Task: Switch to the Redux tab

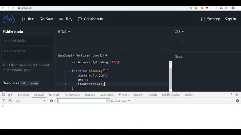Action: 189,94
